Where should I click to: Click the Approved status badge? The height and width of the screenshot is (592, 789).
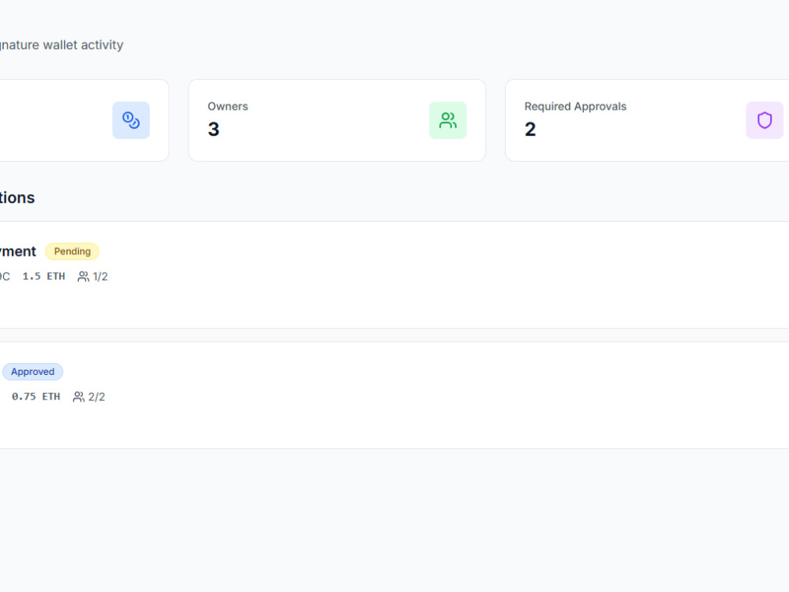click(32, 372)
